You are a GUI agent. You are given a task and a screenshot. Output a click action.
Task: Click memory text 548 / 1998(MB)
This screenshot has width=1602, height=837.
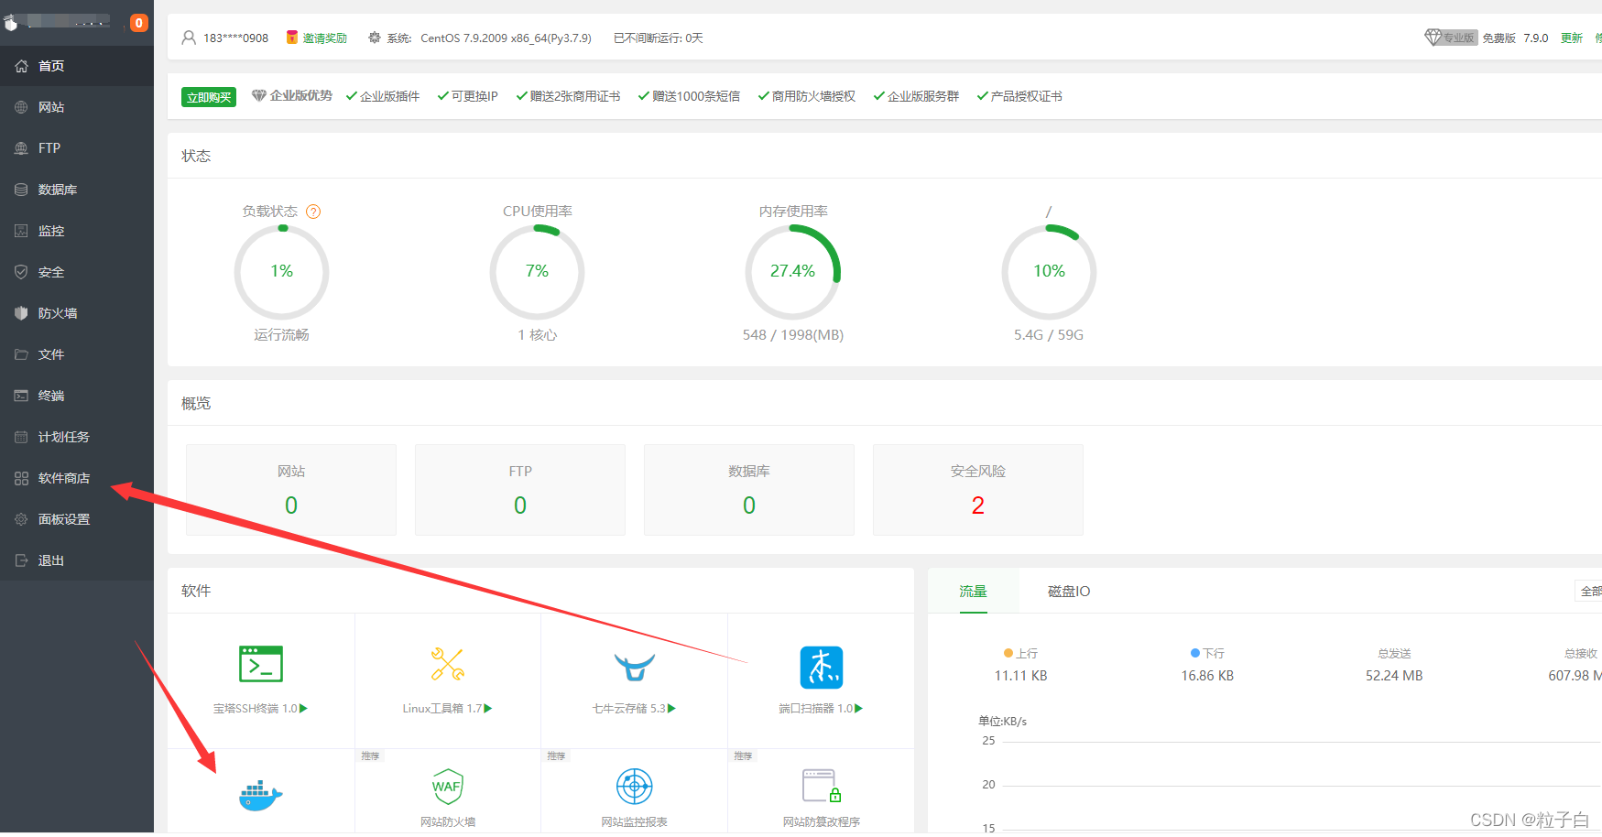pos(793,335)
